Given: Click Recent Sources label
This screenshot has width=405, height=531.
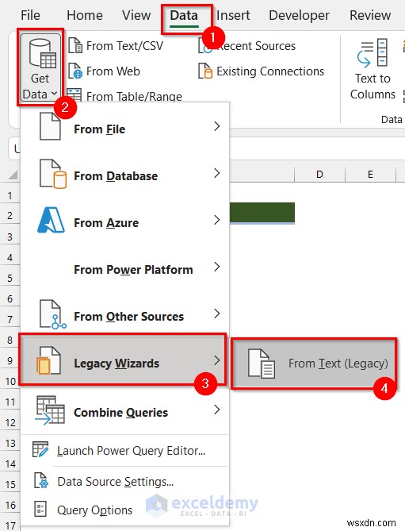Looking at the screenshot, I should [256, 46].
